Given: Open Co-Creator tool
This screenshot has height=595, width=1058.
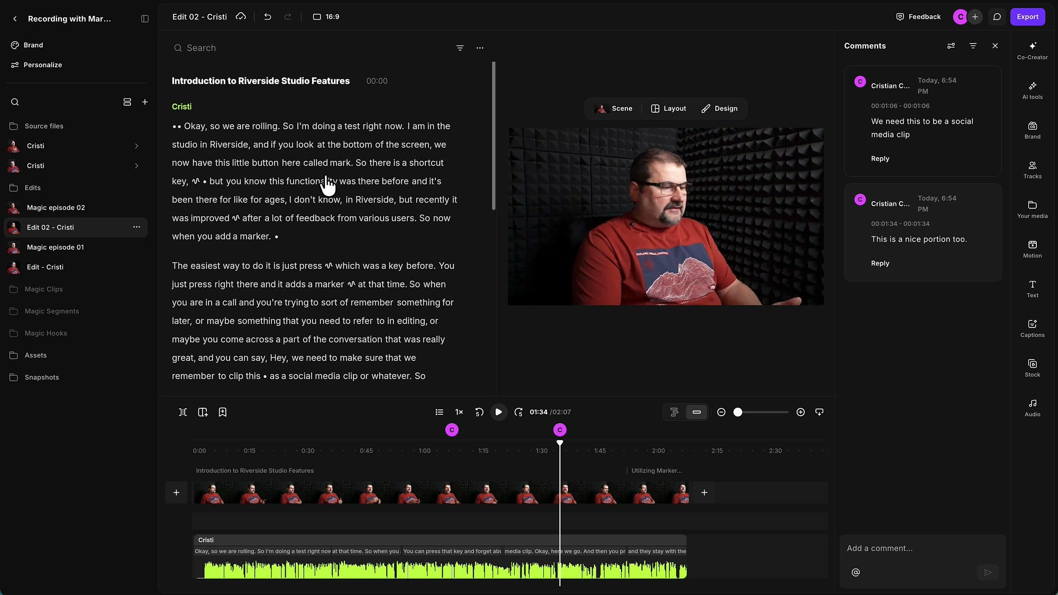Looking at the screenshot, I should [1032, 51].
